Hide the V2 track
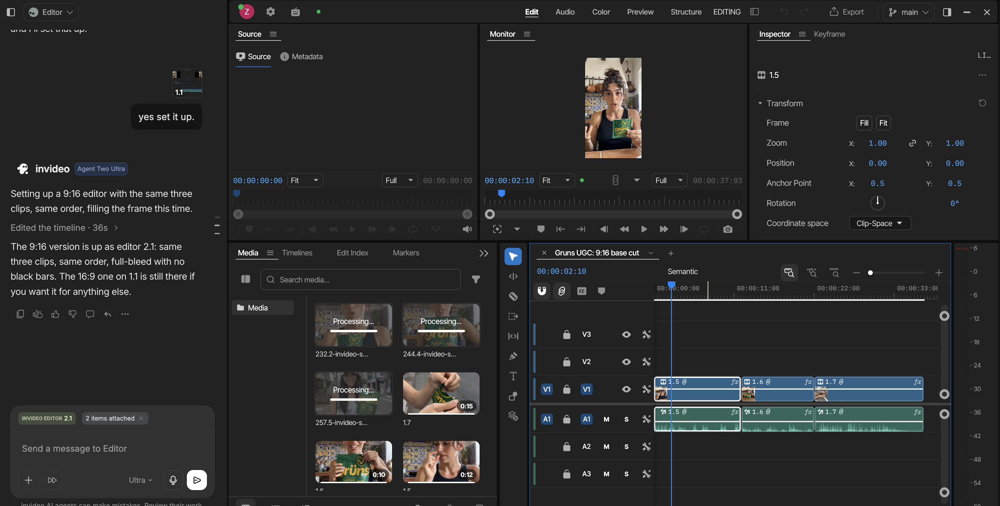 point(626,362)
